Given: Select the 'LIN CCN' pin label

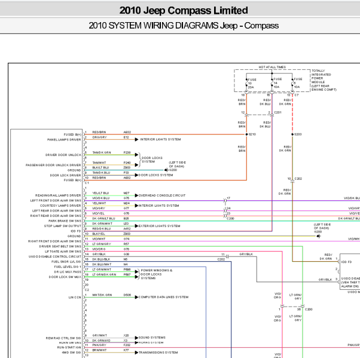Looking at the screenshot, I should 75,298.
